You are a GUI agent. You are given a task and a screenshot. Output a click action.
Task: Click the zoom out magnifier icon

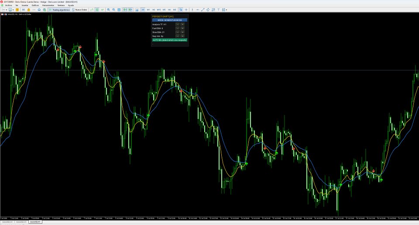113,10
